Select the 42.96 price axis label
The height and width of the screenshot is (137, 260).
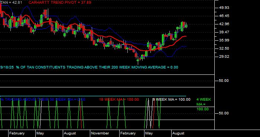tap(224, 24)
